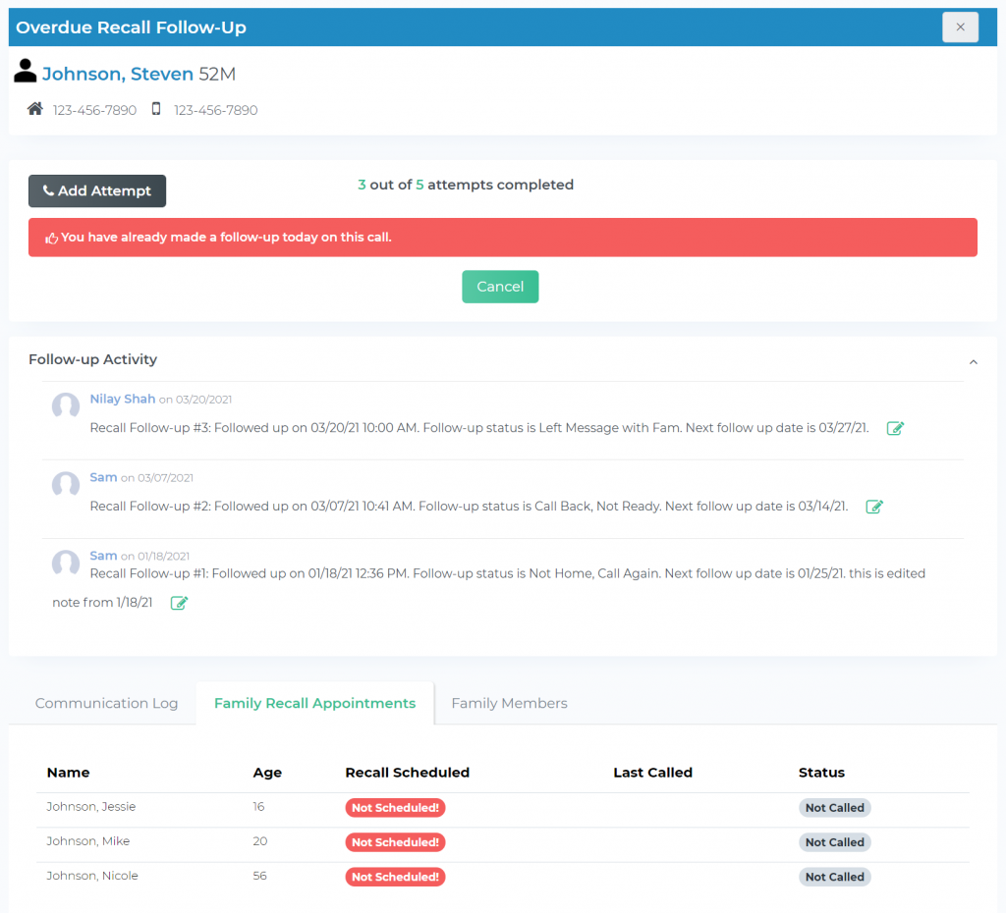Image resolution: width=1006 pixels, height=913 pixels.
Task: Click the edit pencil on Recall Follow-up #1
Action: tap(179, 602)
